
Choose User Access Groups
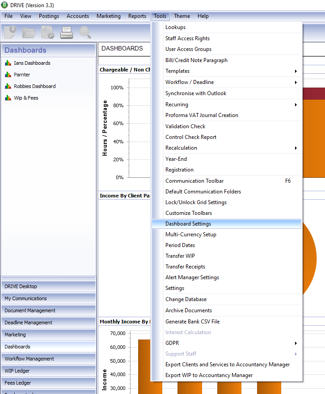point(226,49)
